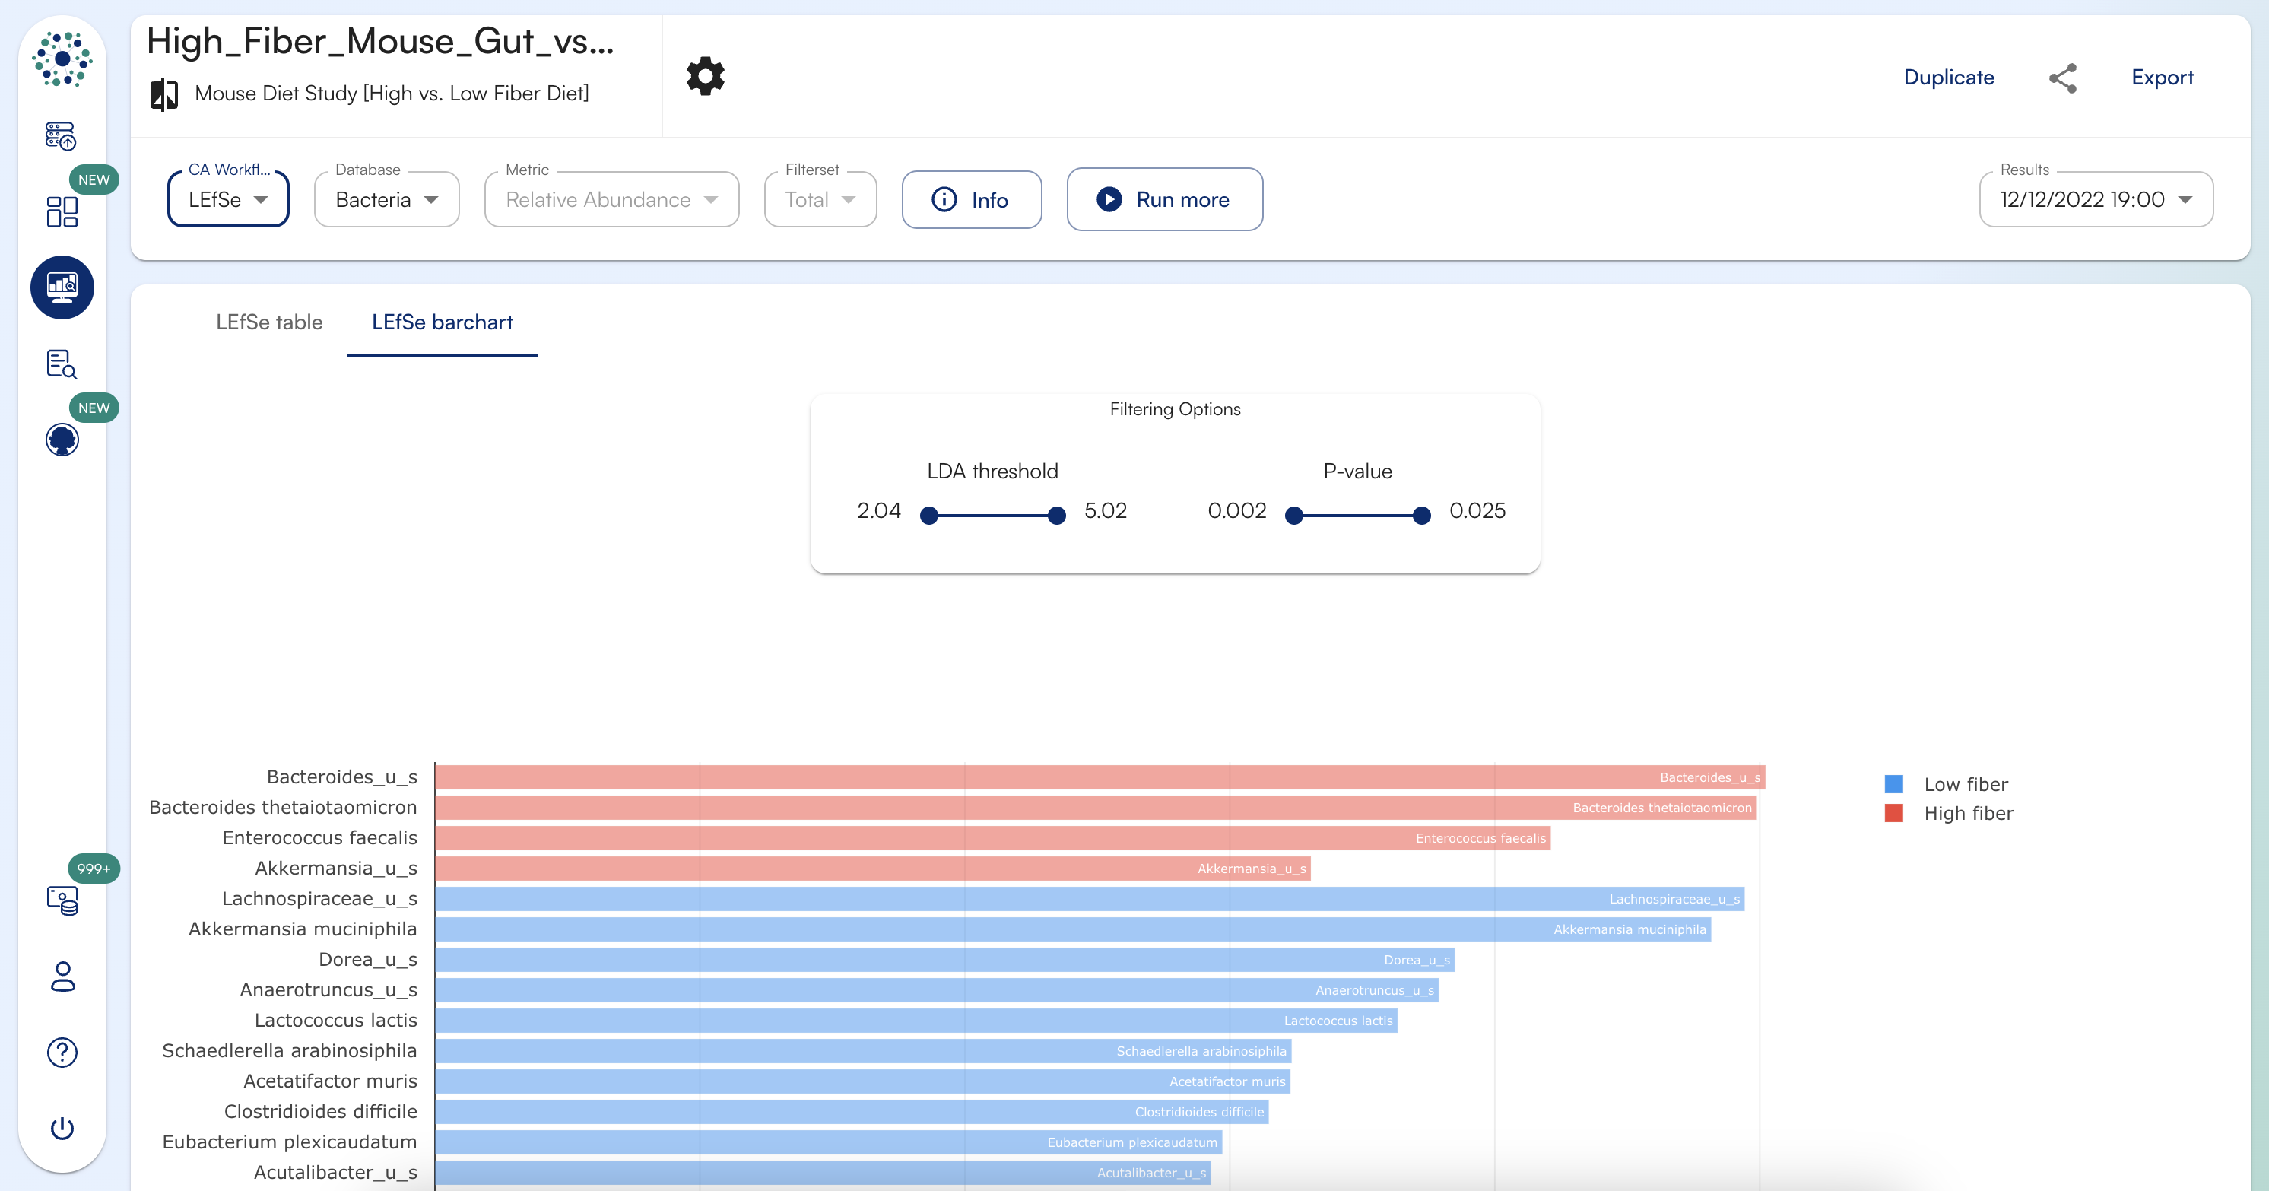Screen dimensions: 2269x1191
Task: Open the Database Bacteria dropdown
Action: point(387,200)
